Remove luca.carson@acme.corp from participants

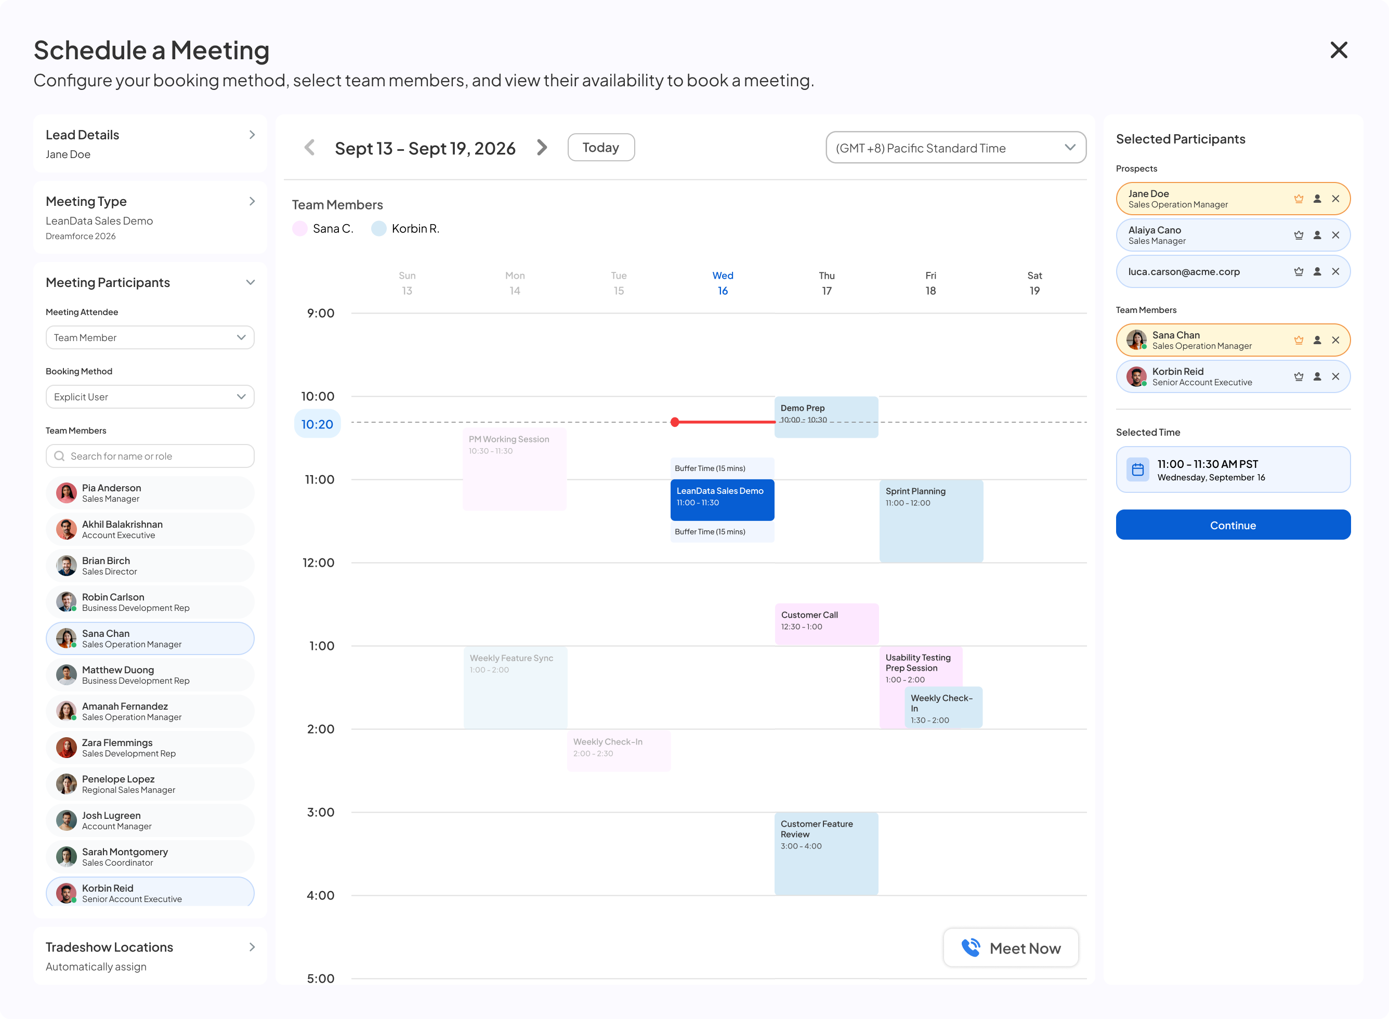(x=1335, y=271)
